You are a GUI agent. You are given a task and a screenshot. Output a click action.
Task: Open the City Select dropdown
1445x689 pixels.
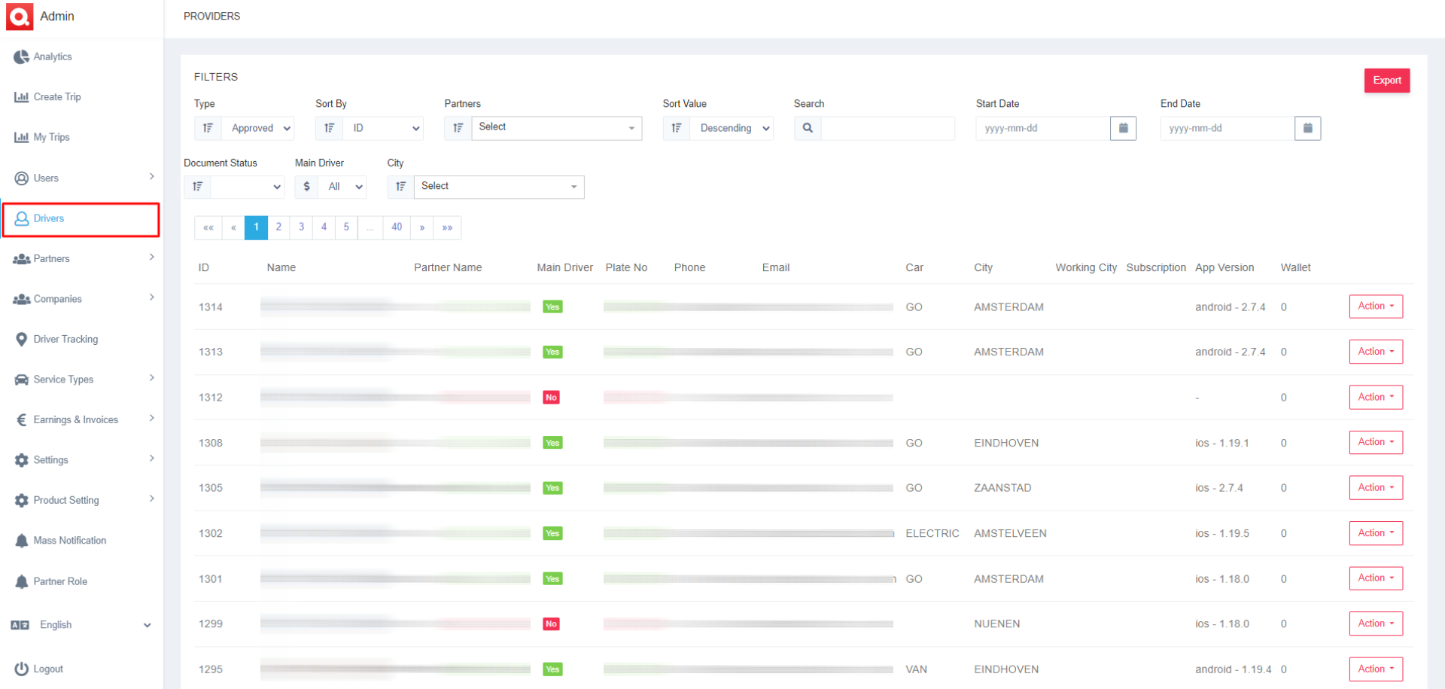point(498,187)
